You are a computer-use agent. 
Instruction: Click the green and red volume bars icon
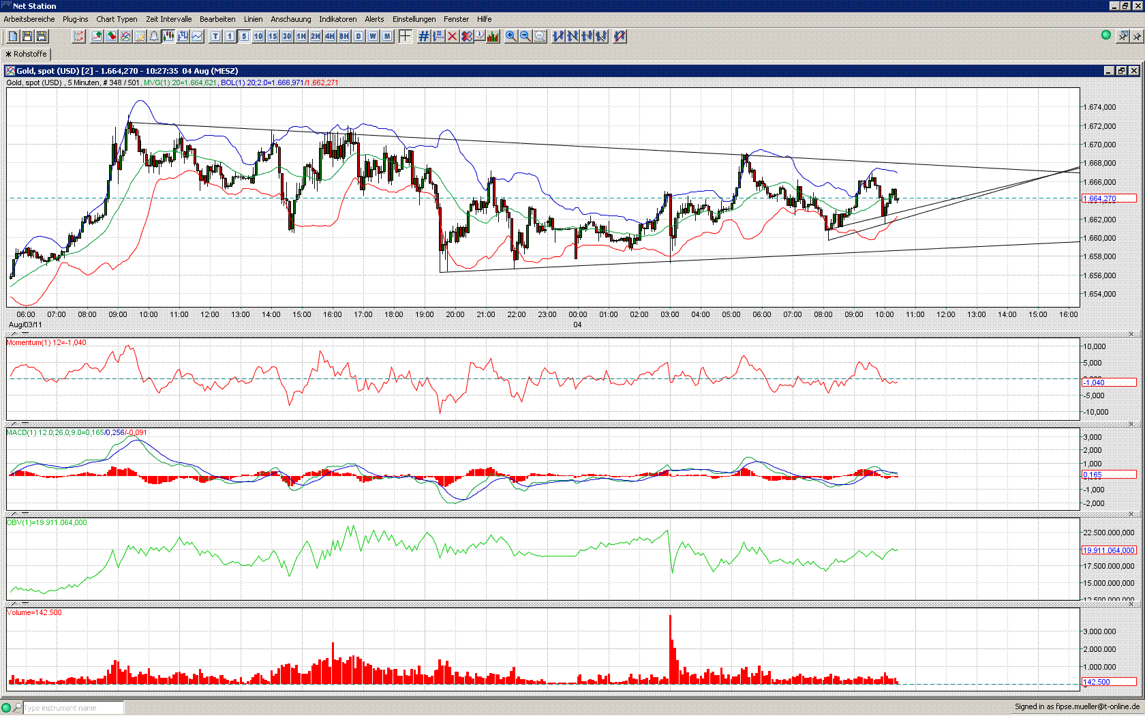click(x=493, y=36)
